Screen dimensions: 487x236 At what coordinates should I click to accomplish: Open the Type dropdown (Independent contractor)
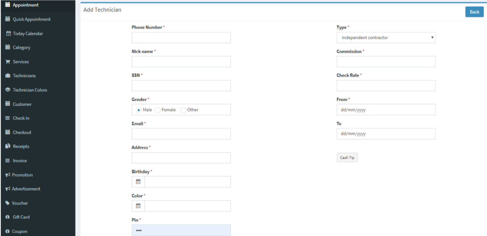point(386,37)
